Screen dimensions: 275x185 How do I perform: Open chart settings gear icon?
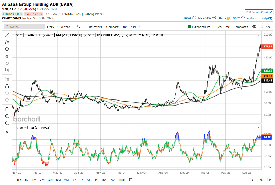254,27
